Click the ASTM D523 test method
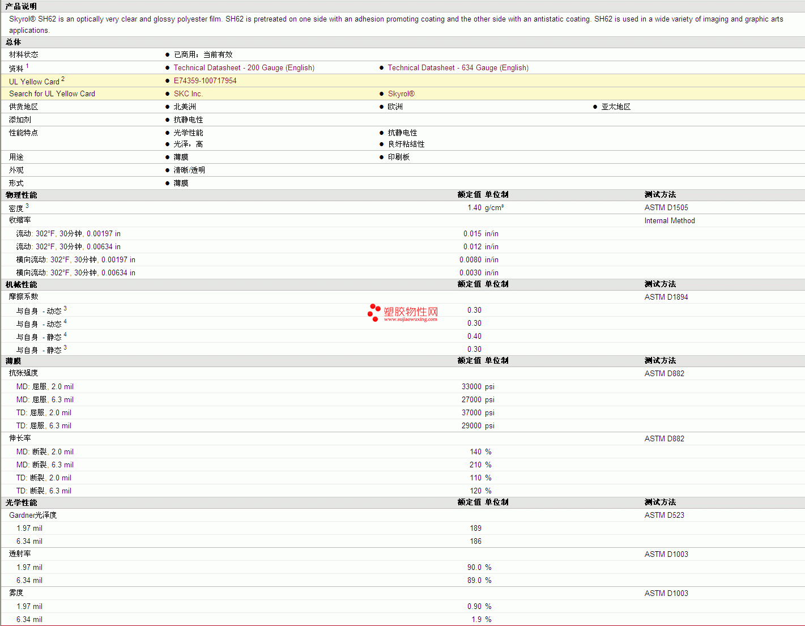Viewport: 805px width, 626px height. 664,515
